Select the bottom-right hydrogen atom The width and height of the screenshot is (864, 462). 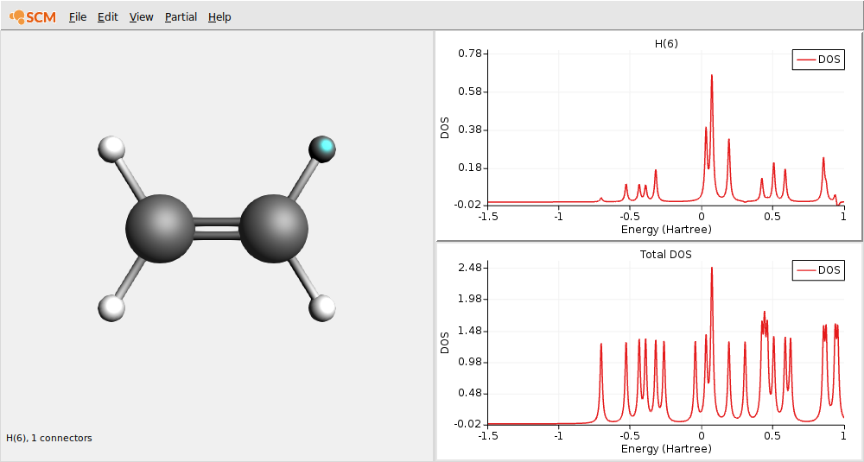point(321,307)
